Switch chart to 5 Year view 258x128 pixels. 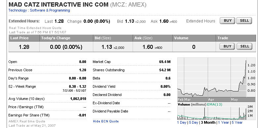[237, 122]
